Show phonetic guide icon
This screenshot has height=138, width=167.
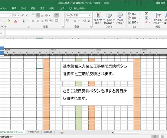(x=24, y=21)
